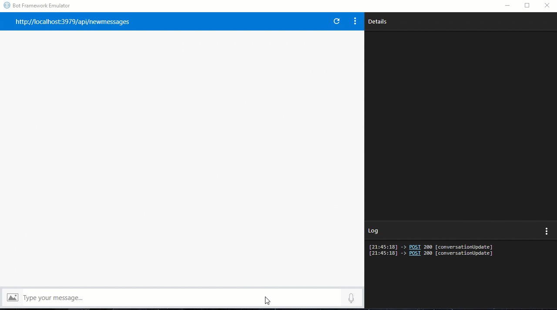Screen dimensions: 557x310
Task: Click the minimize window icon
Action: (x=508, y=5)
